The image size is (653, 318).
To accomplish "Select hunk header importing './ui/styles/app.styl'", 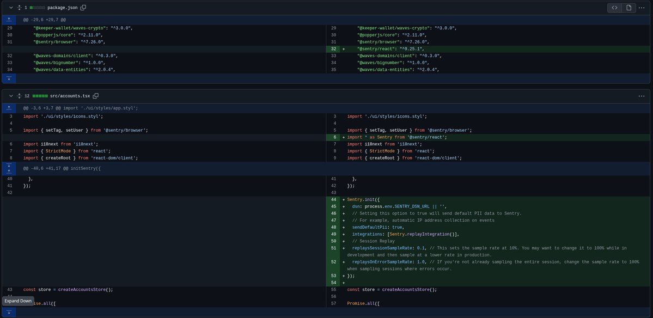I will click(x=81, y=108).
